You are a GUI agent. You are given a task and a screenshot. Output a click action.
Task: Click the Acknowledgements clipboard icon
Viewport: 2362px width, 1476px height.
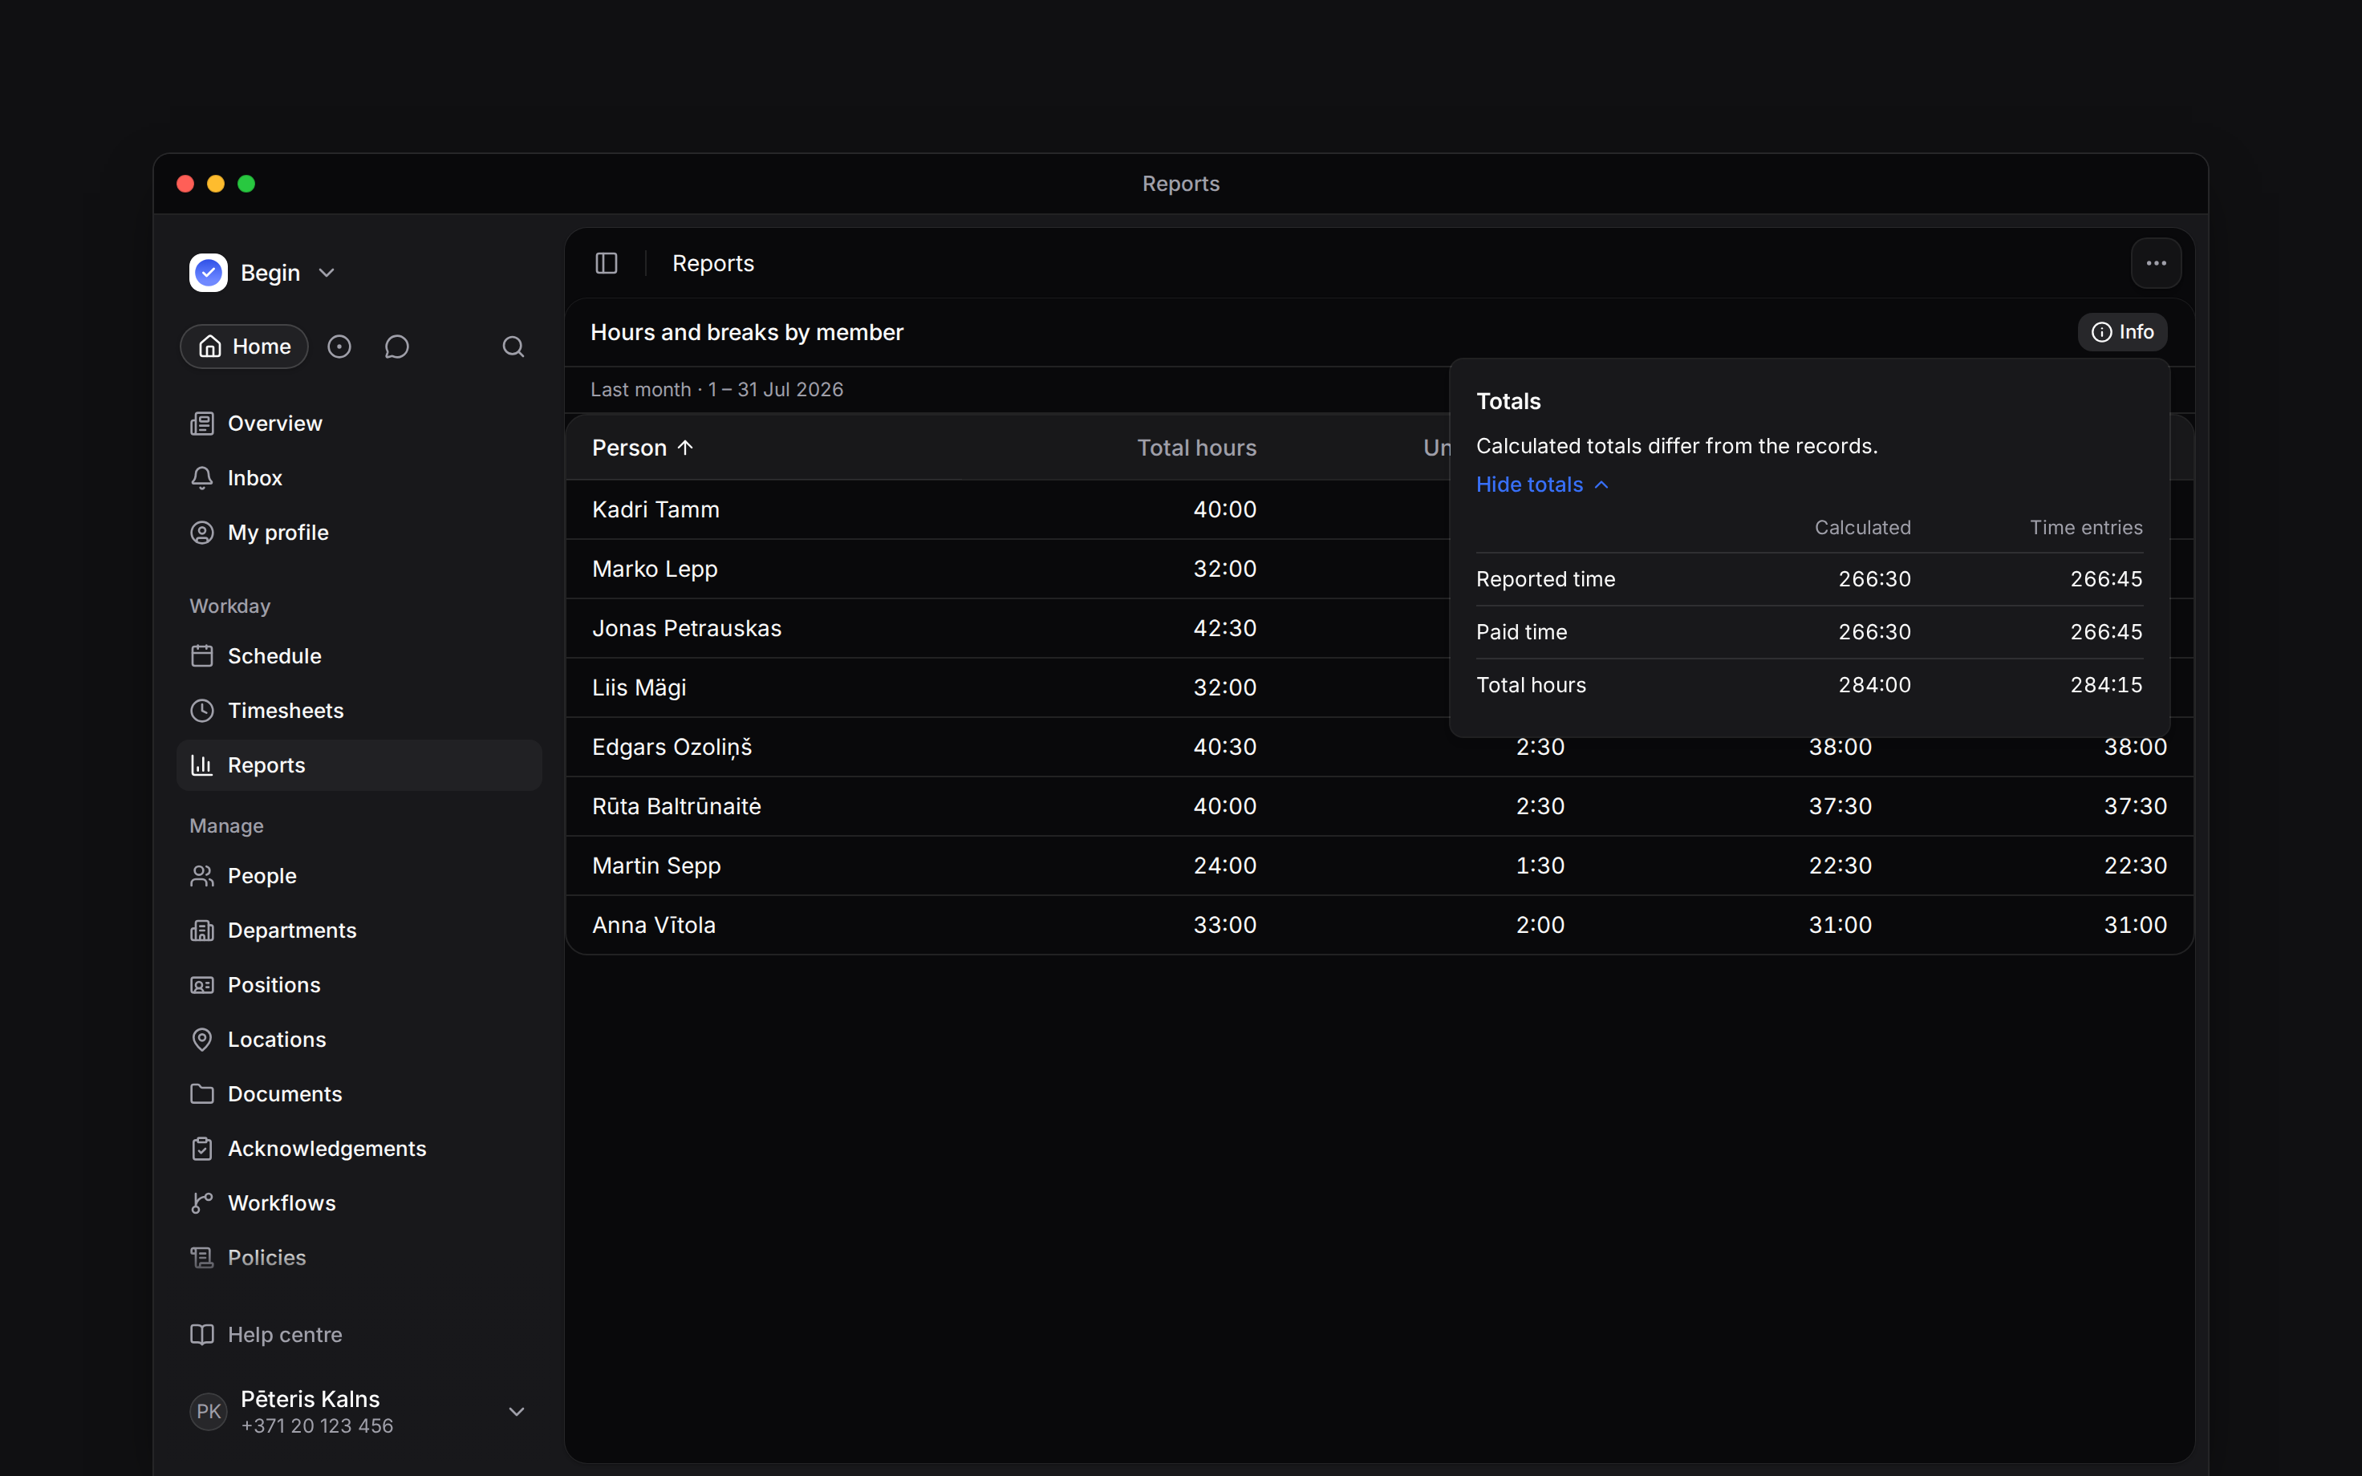tap(202, 1149)
